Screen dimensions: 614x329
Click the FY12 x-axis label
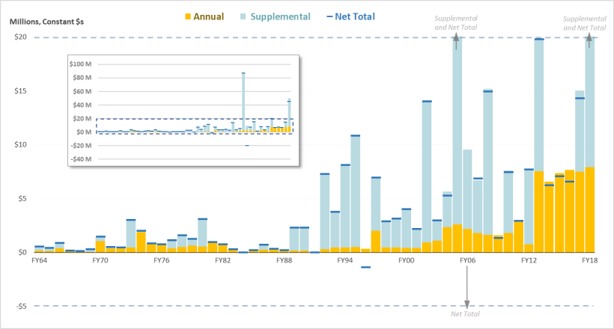pyautogui.click(x=529, y=261)
